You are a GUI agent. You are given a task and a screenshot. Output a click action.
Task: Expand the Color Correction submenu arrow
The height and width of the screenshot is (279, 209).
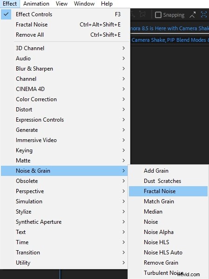(123, 99)
